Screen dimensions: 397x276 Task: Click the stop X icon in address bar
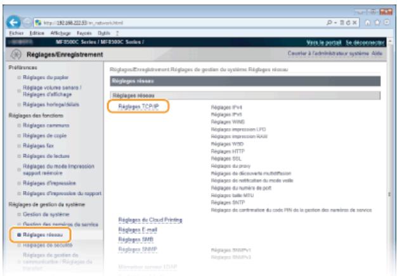355,23
